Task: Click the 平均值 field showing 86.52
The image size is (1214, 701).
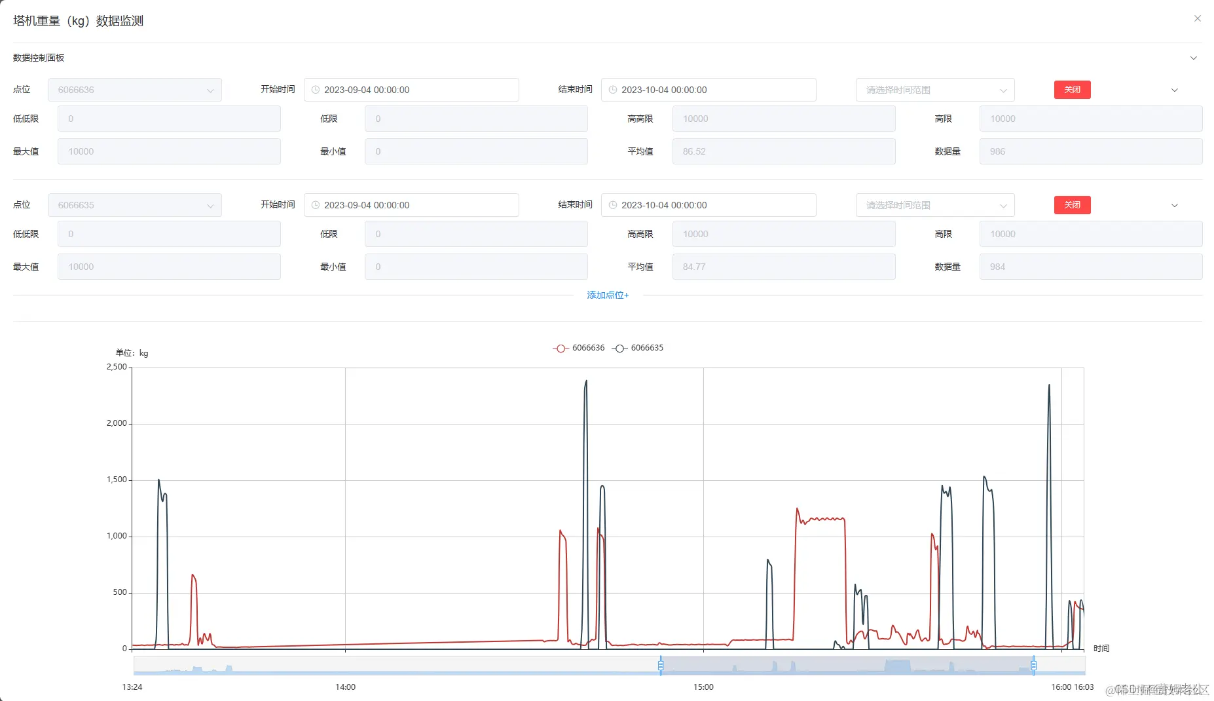Action: coord(784,151)
